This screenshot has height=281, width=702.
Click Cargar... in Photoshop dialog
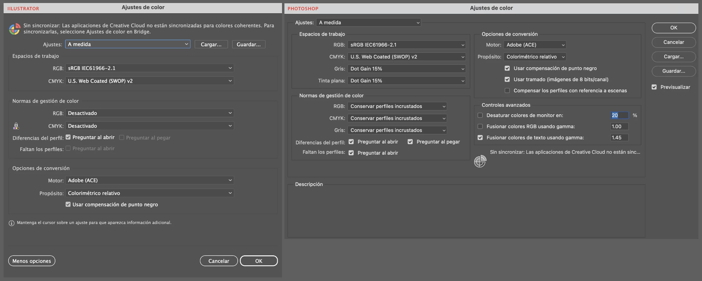point(674,57)
